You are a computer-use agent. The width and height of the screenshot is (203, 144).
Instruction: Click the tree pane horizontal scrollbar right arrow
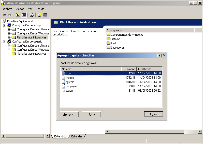(x=48, y=136)
